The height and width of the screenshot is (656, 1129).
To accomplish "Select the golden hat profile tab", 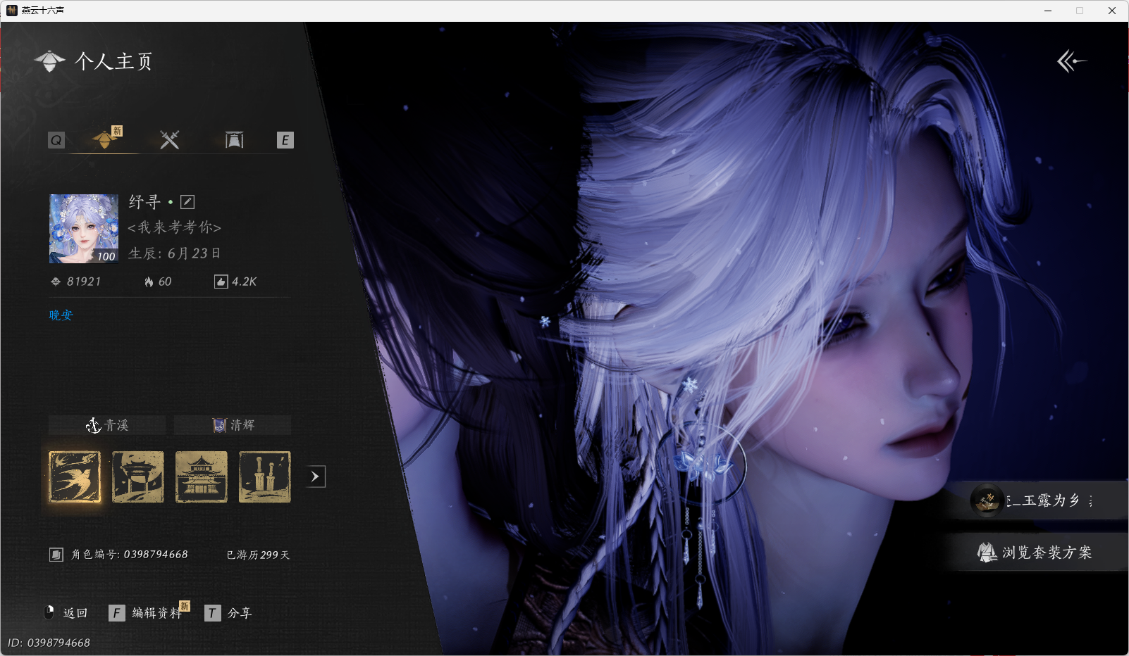I will (105, 139).
